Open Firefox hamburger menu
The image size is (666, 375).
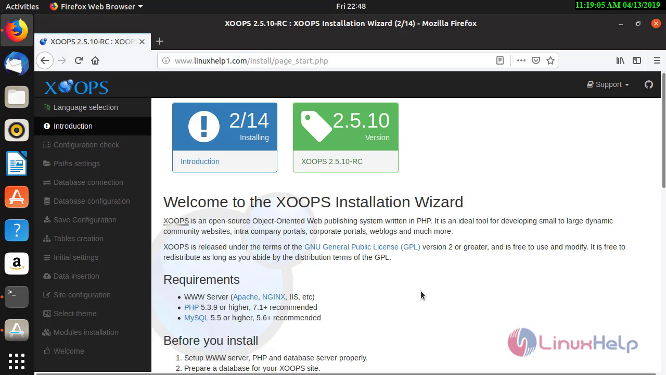[x=657, y=60]
